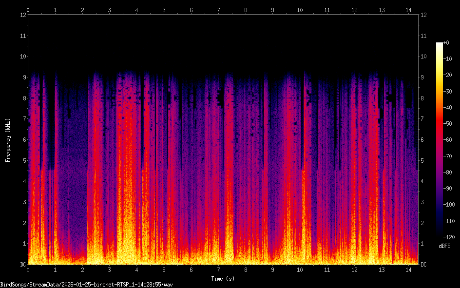The height and width of the screenshot is (288, 460).
Task: Pick the white top end of the color bar
Action: coord(440,44)
